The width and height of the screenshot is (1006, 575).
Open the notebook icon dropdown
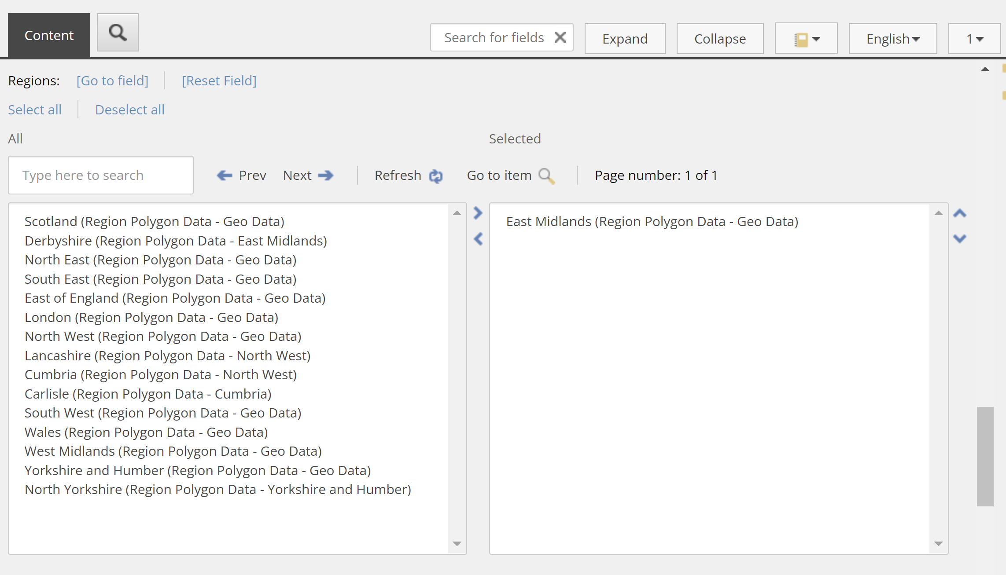[x=806, y=39]
